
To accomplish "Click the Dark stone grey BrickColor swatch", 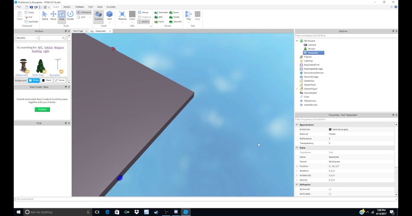I will 330,129.
